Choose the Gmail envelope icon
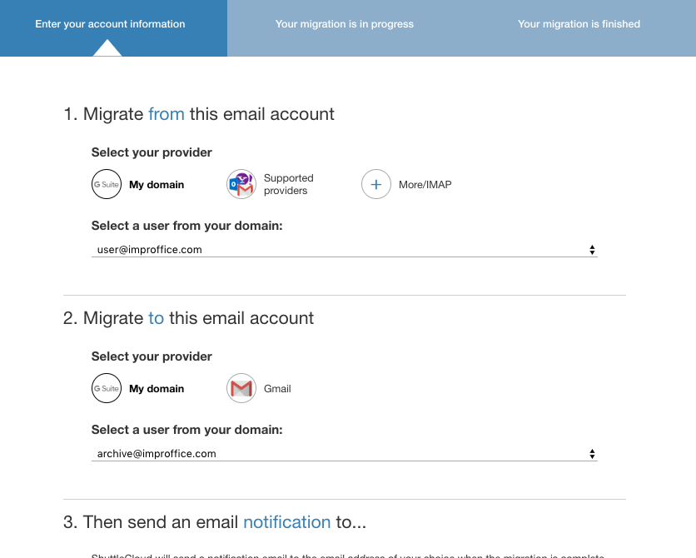The height and width of the screenshot is (558, 696). pyautogui.click(x=241, y=389)
